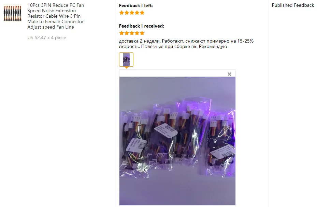
Task: Open the fan cable product thumbnail
Action: coord(12,13)
